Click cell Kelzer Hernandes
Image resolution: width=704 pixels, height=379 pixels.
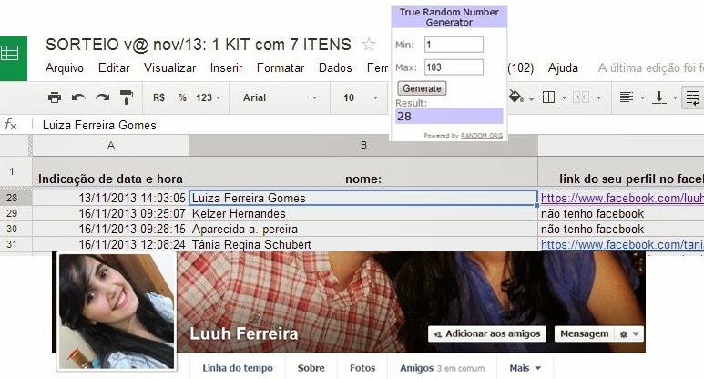(363, 213)
